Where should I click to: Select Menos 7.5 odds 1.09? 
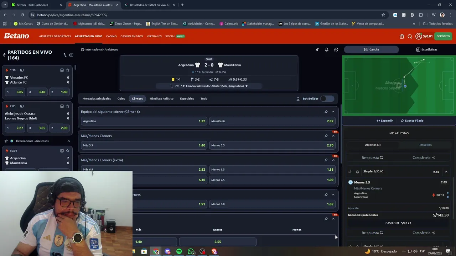click(x=272, y=180)
